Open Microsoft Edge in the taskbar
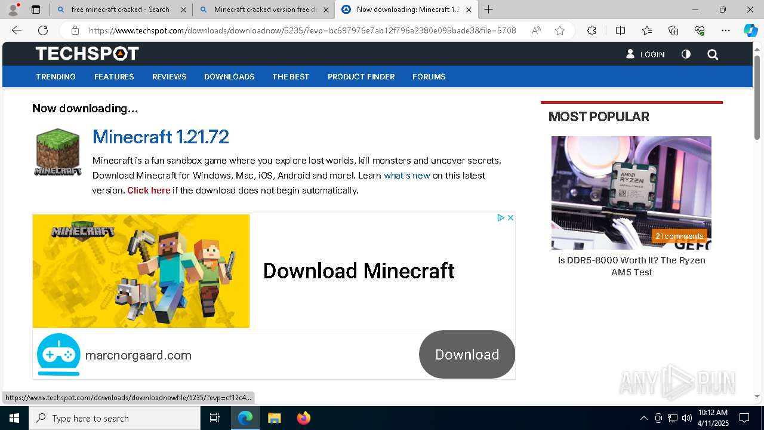 tap(245, 418)
